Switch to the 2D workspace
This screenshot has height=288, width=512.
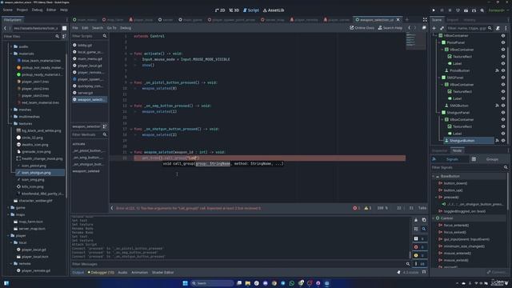tap(220, 10)
